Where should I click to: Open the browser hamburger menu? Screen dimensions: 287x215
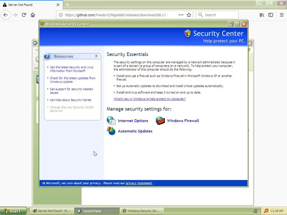coord(282,15)
